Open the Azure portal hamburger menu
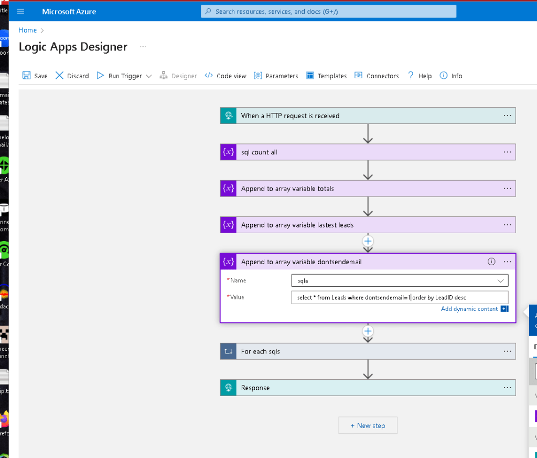The width and height of the screenshot is (537, 458). (20, 12)
